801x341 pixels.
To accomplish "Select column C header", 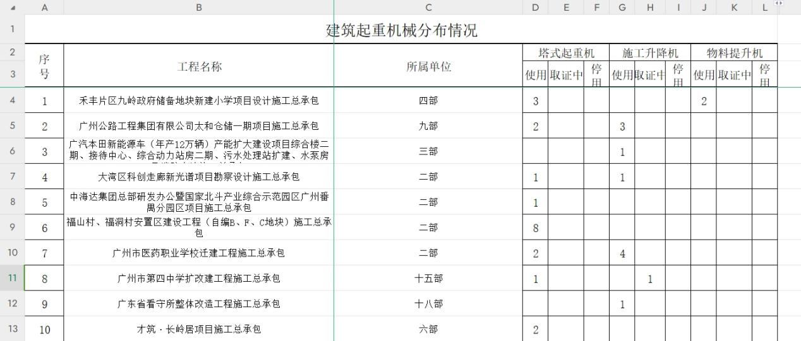I will (x=428, y=7).
